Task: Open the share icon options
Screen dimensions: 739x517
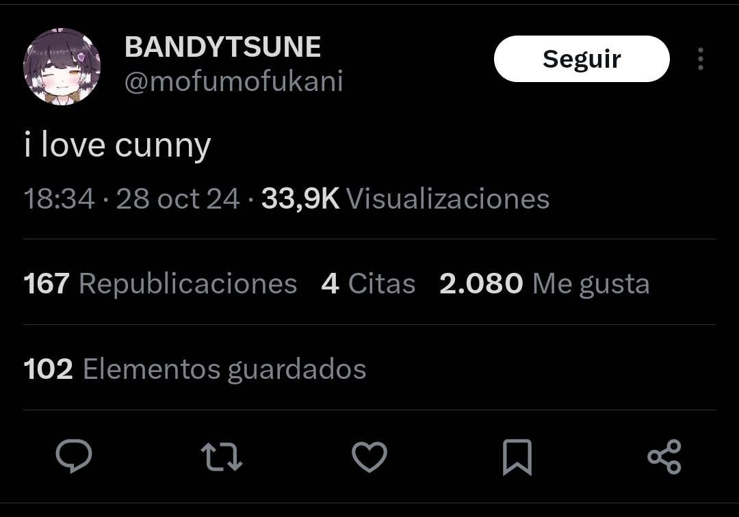Action: [x=664, y=456]
